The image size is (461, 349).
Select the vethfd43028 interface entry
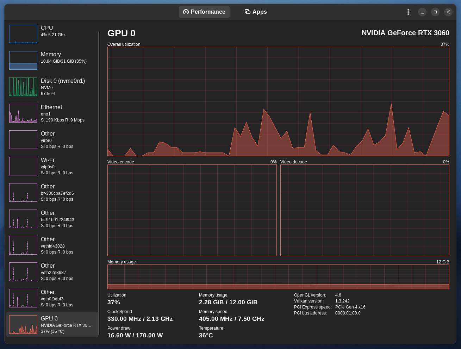pos(23,245)
